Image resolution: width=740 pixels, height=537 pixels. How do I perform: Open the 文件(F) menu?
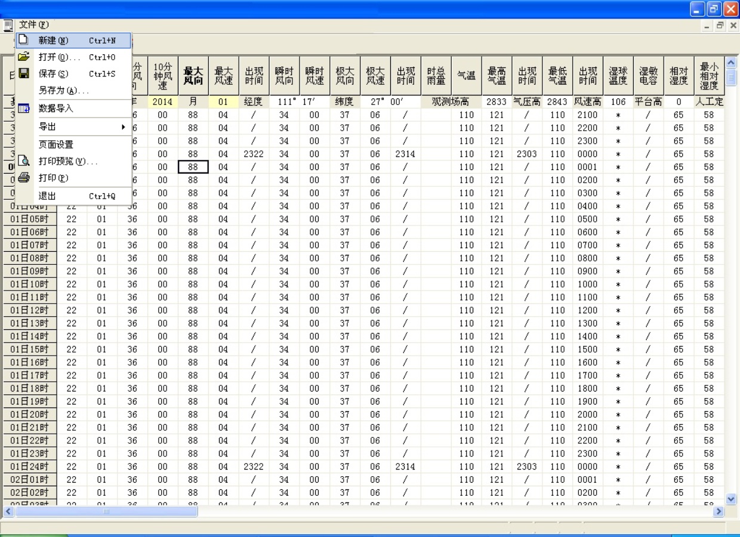click(x=33, y=25)
